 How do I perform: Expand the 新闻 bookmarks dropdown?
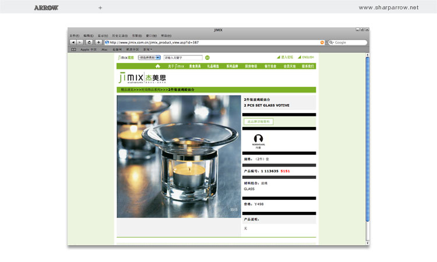pyautogui.click(x=148, y=49)
